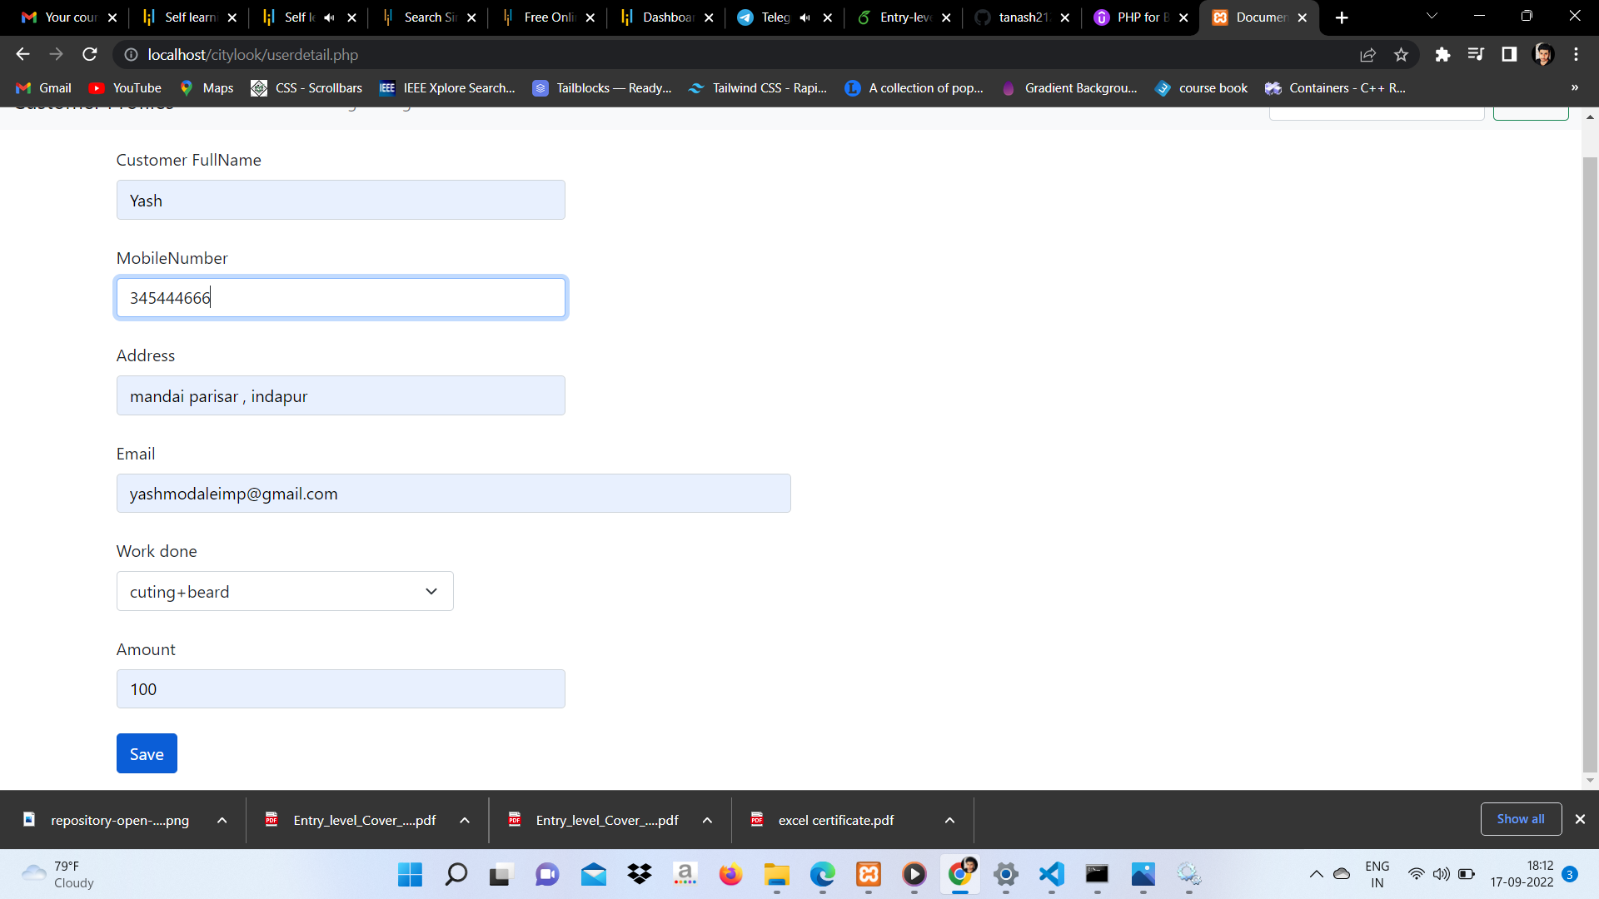Open Gmail bookmark

click(44, 88)
